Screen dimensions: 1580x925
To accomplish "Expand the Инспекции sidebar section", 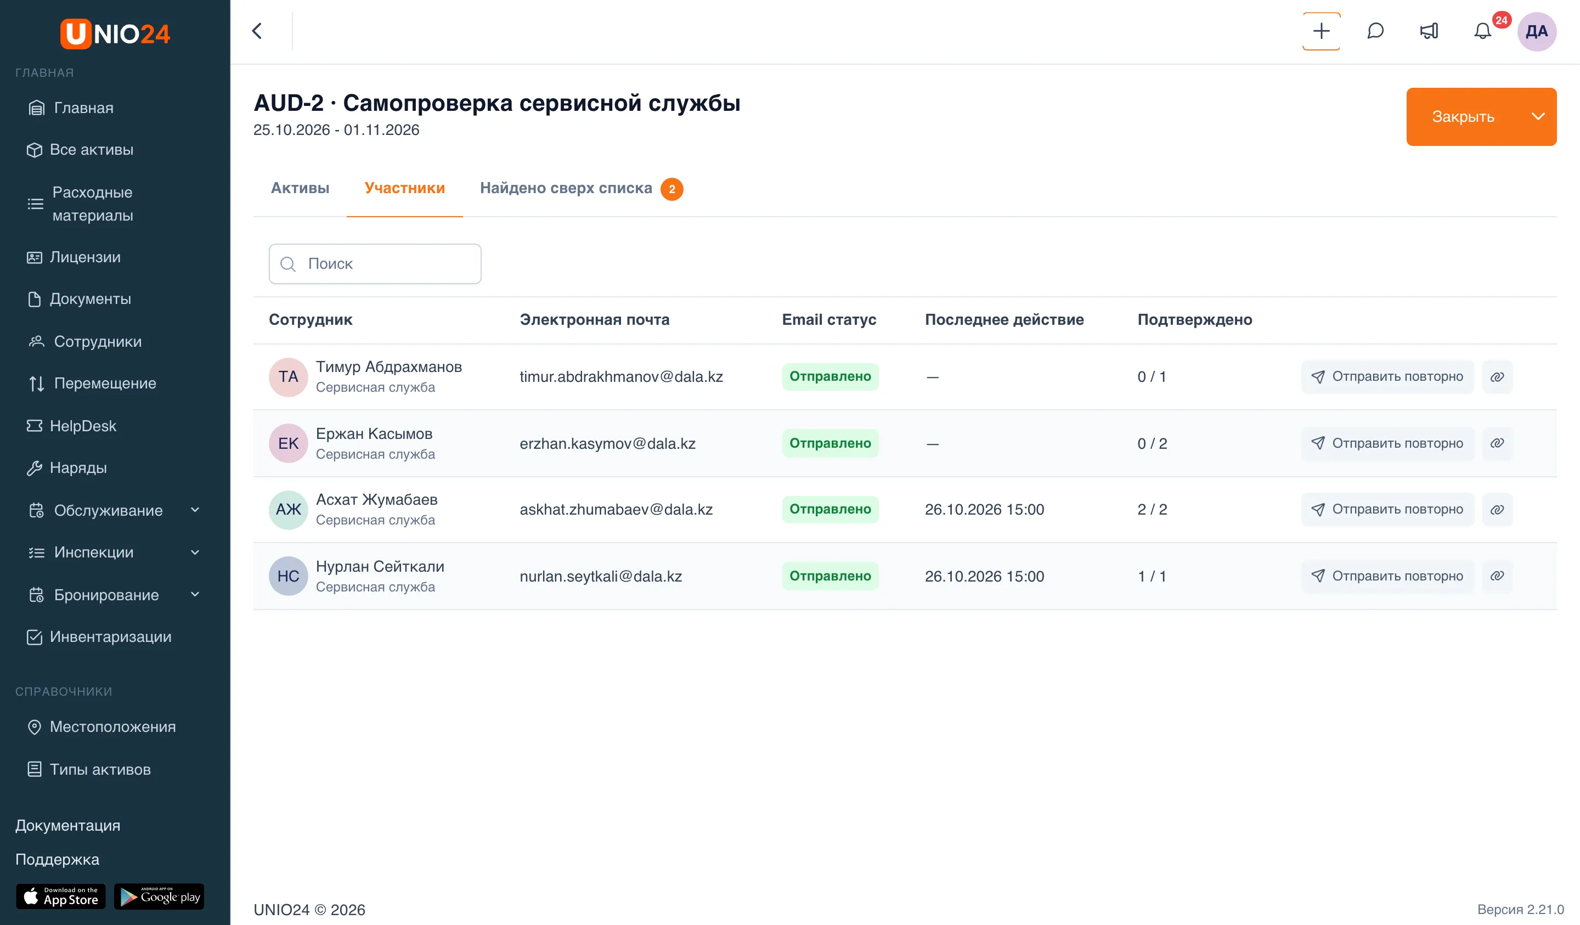I will (195, 552).
